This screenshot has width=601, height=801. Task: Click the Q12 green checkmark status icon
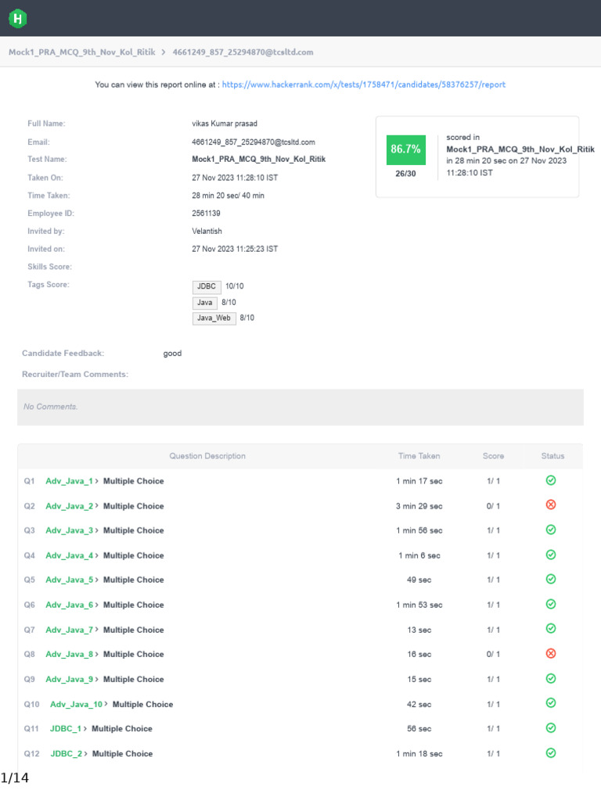[x=551, y=753]
